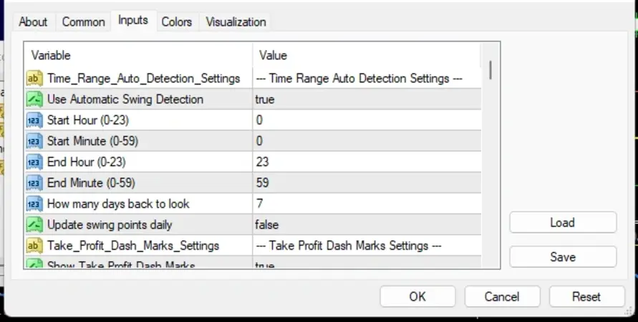638x322 pixels.
Task: Switch to the About tab
Action: pyautogui.click(x=33, y=22)
